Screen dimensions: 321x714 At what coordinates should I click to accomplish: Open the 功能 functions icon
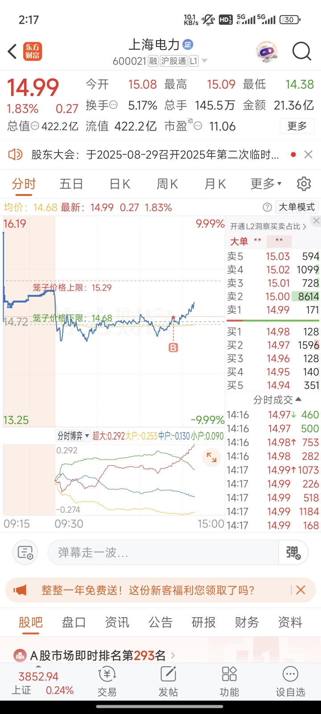click(229, 681)
